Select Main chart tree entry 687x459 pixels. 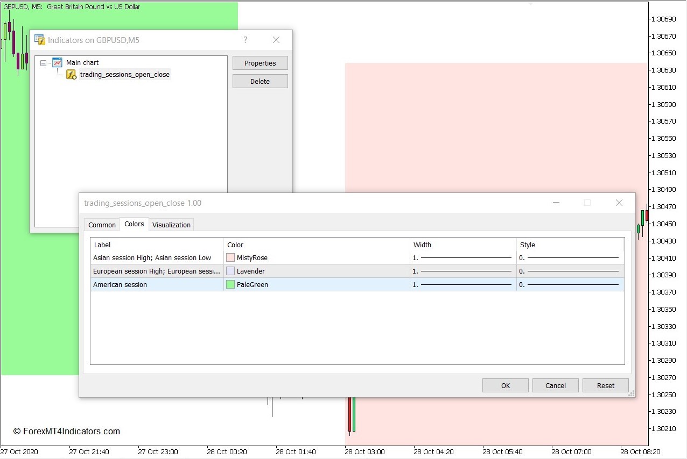pyautogui.click(x=82, y=63)
